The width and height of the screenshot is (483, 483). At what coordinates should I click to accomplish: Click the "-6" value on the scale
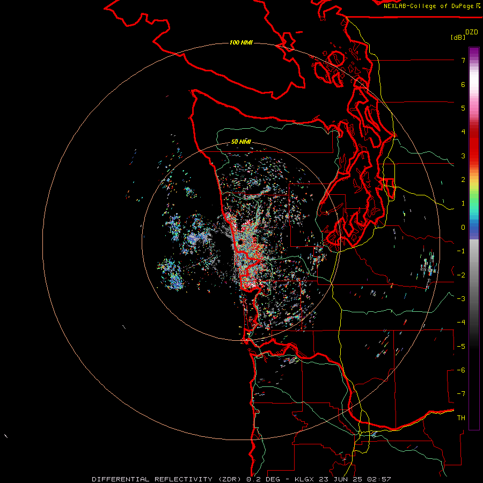[461, 370]
